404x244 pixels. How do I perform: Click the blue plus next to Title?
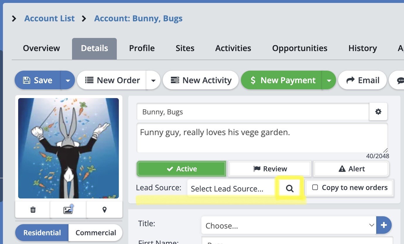coord(384,225)
